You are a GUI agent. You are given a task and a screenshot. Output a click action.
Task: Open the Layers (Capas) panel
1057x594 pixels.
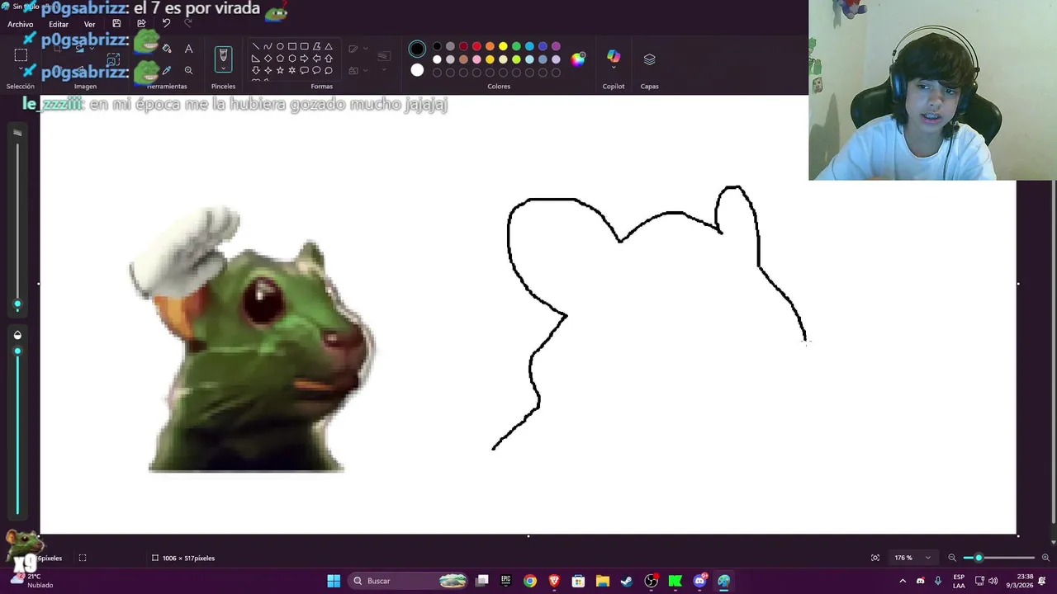pyautogui.click(x=649, y=59)
